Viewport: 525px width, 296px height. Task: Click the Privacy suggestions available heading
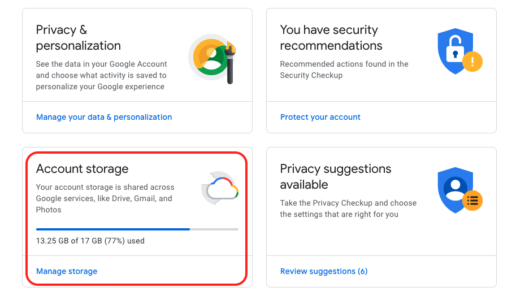pyautogui.click(x=336, y=176)
